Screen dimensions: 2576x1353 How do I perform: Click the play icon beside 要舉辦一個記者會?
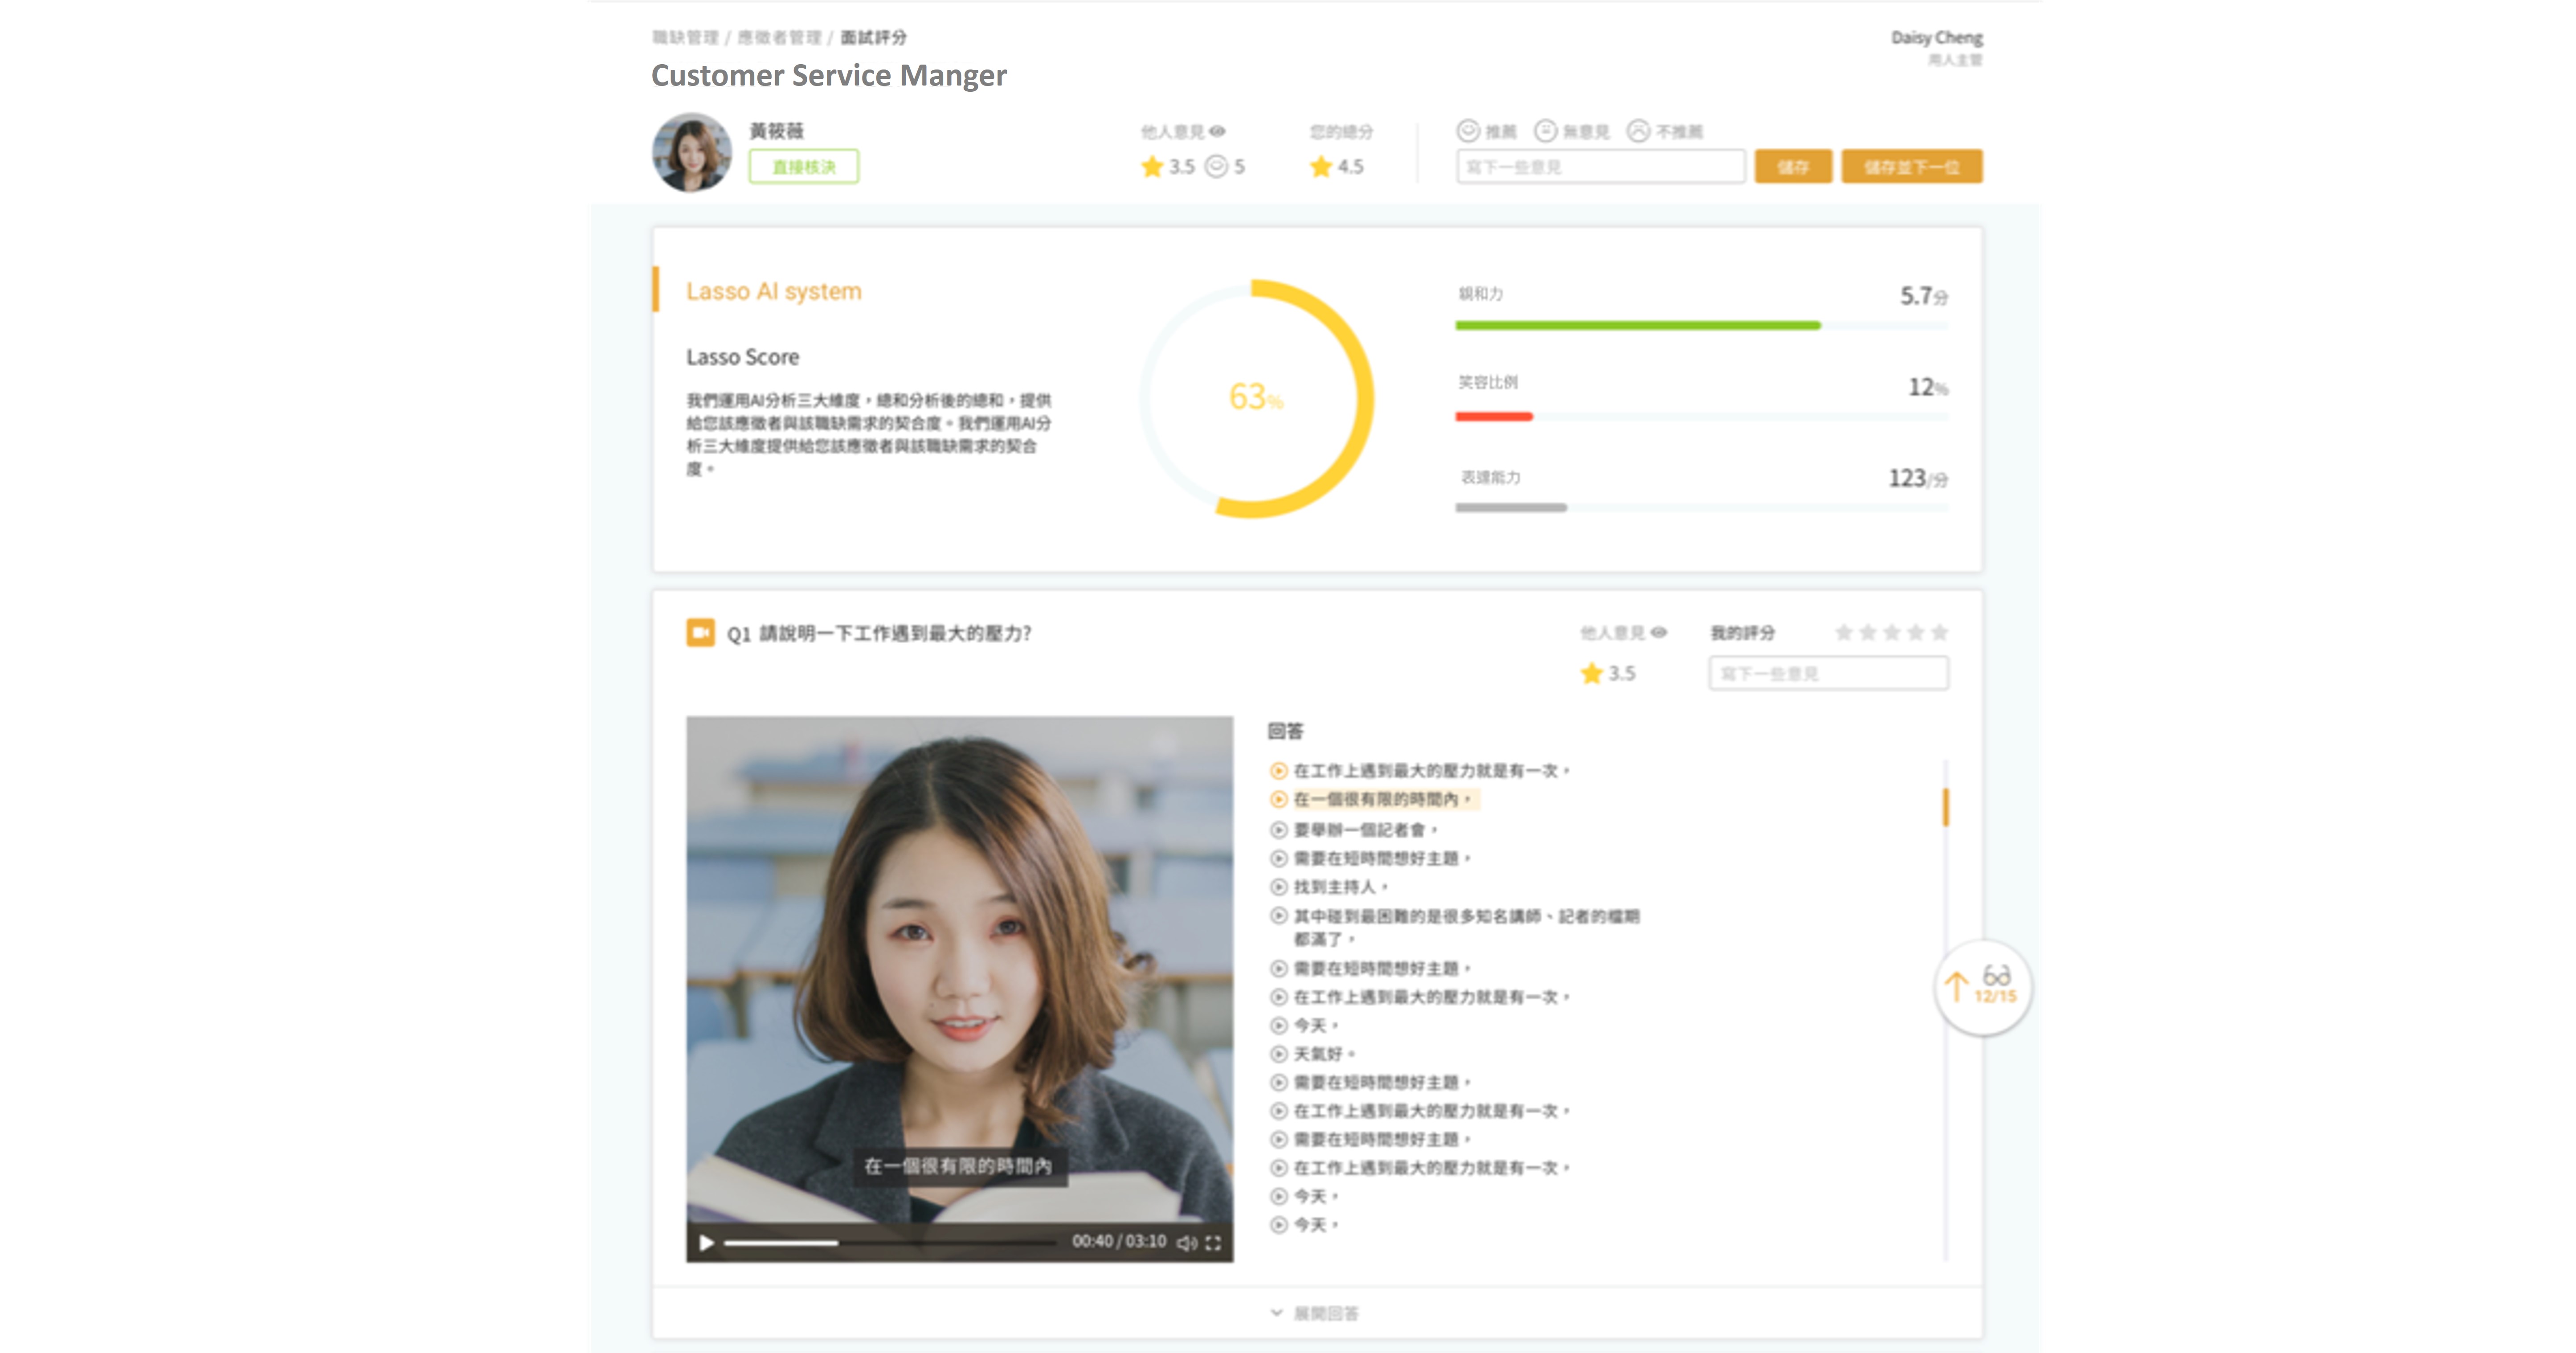click(1278, 829)
